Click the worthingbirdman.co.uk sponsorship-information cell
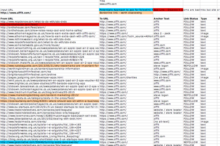The height and width of the screenshot is (146, 220). (x=50, y=69)
